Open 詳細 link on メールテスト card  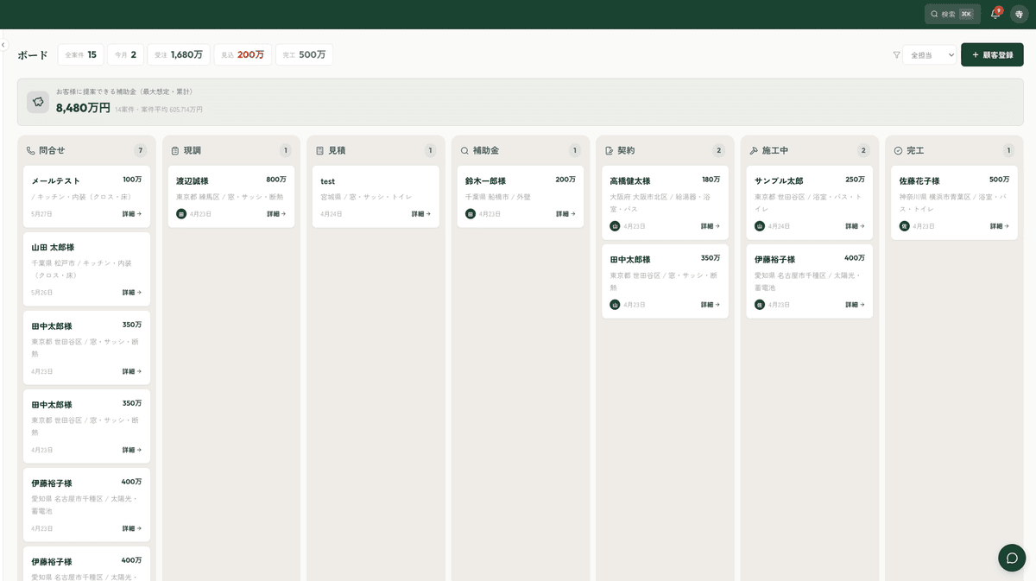131,214
